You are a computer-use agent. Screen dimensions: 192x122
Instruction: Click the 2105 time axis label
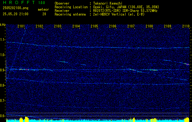[x=94, y=26]
